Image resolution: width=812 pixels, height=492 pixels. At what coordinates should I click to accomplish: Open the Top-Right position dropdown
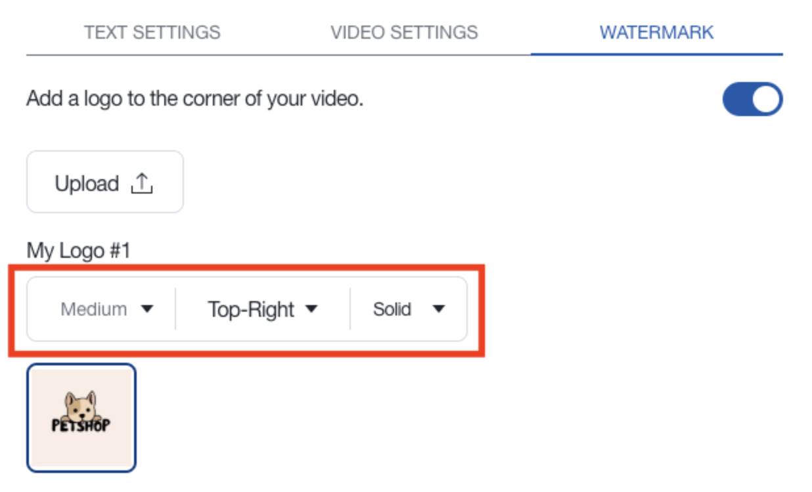click(263, 309)
